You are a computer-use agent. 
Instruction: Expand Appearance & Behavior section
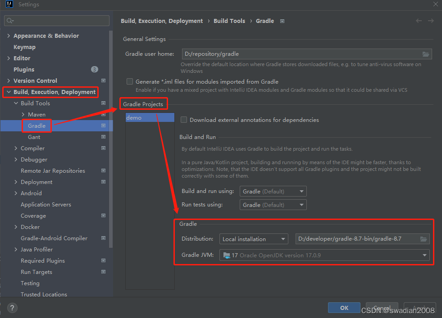point(9,36)
